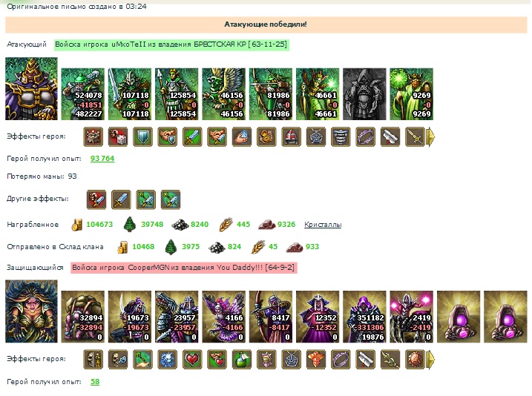Select the greyed-out hooded attacker unit
The height and width of the screenshot is (396, 532).
(x=364, y=94)
